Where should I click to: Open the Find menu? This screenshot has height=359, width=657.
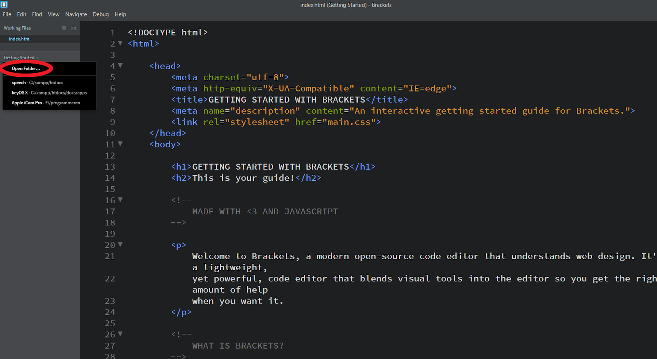[37, 14]
